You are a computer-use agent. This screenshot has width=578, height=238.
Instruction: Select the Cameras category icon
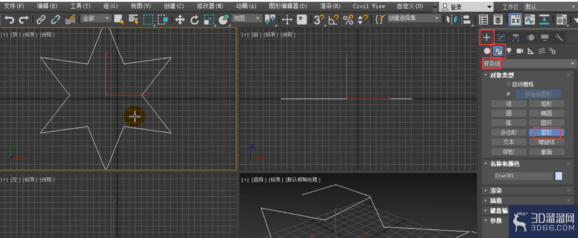coord(520,51)
